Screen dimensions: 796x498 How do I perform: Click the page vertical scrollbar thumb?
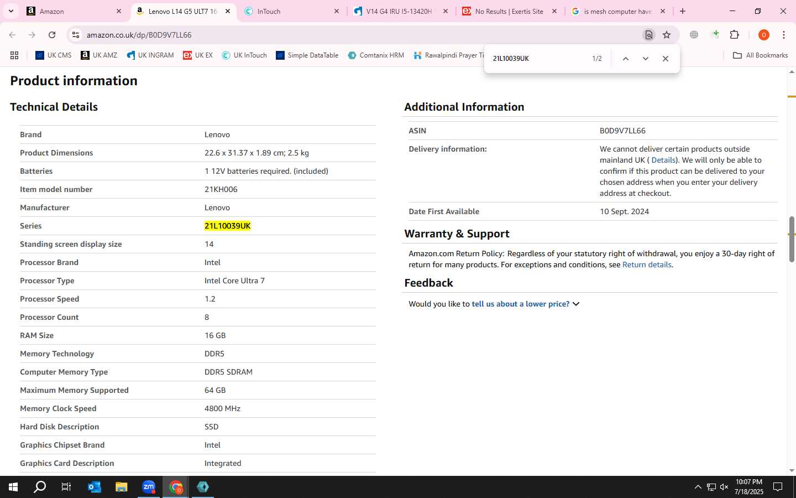[x=792, y=239]
